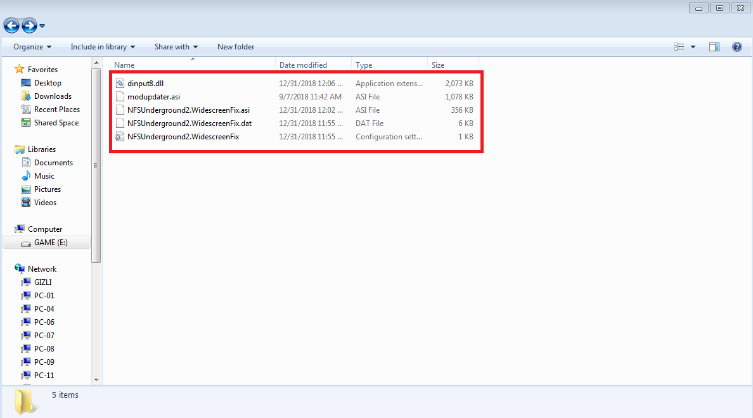Open the PC-01 network computer
The width and height of the screenshot is (753, 418).
pos(44,296)
